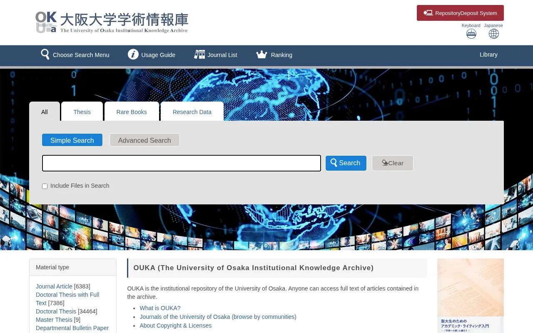Open Departmental Bulletin Paper link

72,328
